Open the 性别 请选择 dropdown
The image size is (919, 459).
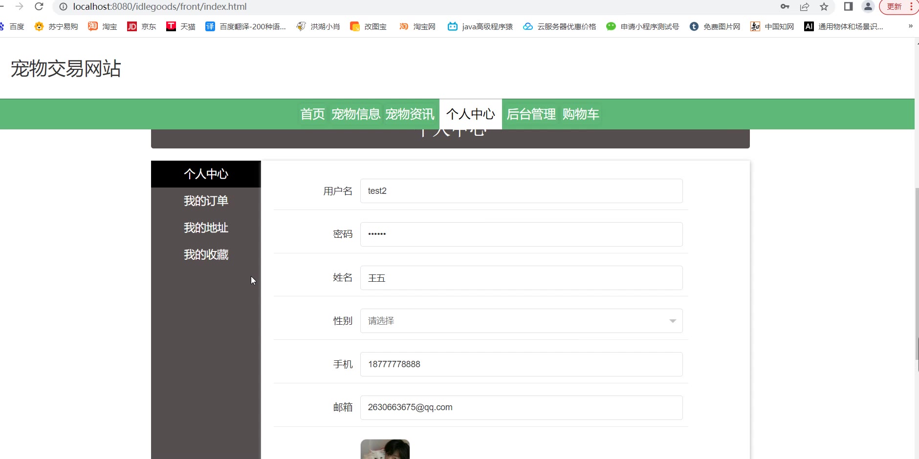522,321
